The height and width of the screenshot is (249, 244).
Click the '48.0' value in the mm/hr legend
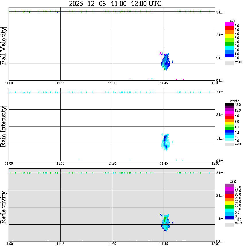tap(238, 105)
